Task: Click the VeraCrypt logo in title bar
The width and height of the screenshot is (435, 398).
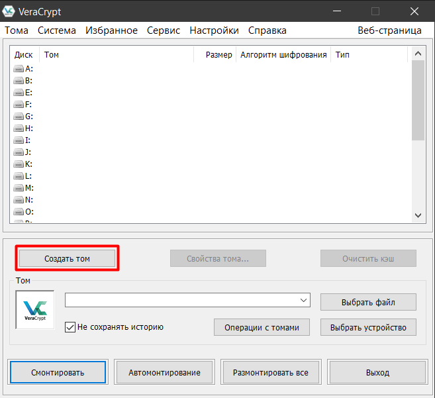Action: [9, 11]
